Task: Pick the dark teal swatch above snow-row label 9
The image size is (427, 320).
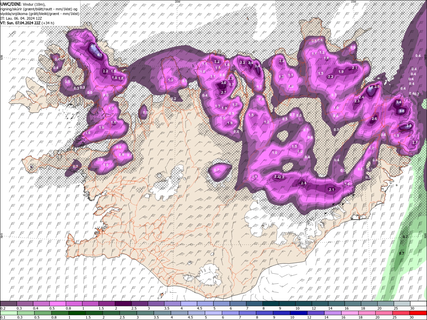Action: pos(287,304)
